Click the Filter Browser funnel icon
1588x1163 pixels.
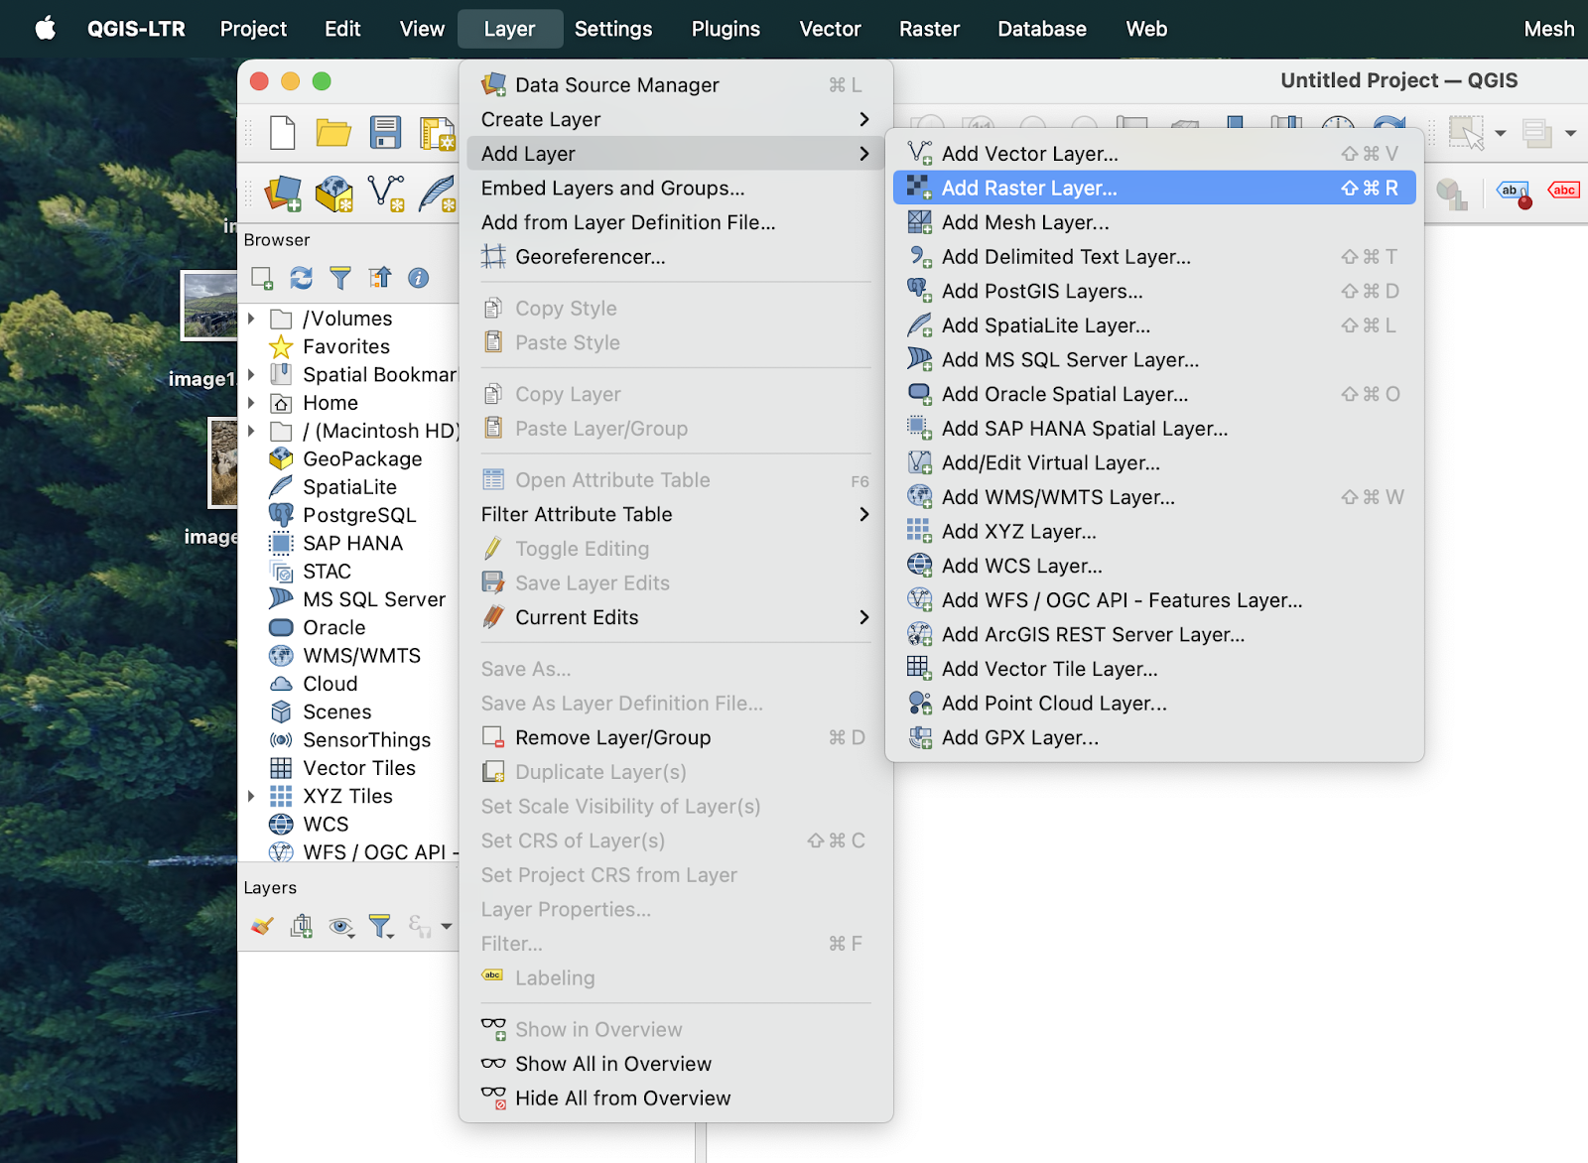(x=340, y=278)
